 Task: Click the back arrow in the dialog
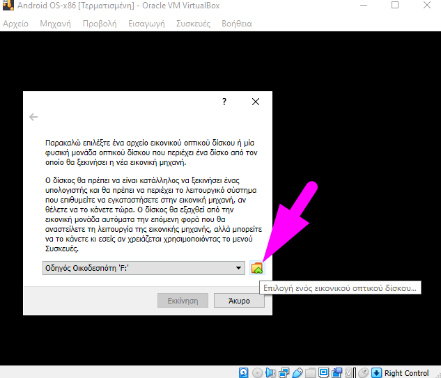click(33, 117)
